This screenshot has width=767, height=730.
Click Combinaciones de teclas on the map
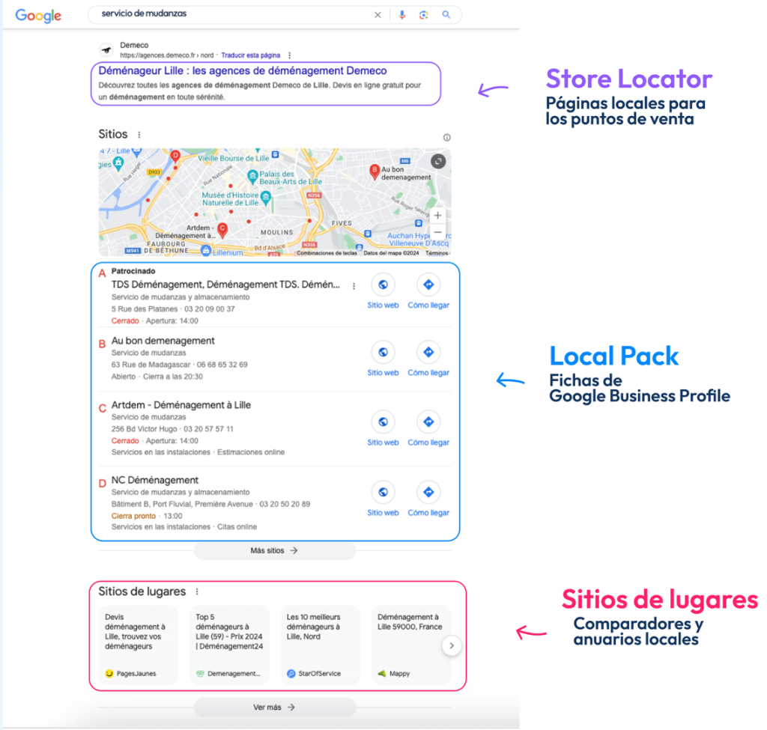pos(327,253)
